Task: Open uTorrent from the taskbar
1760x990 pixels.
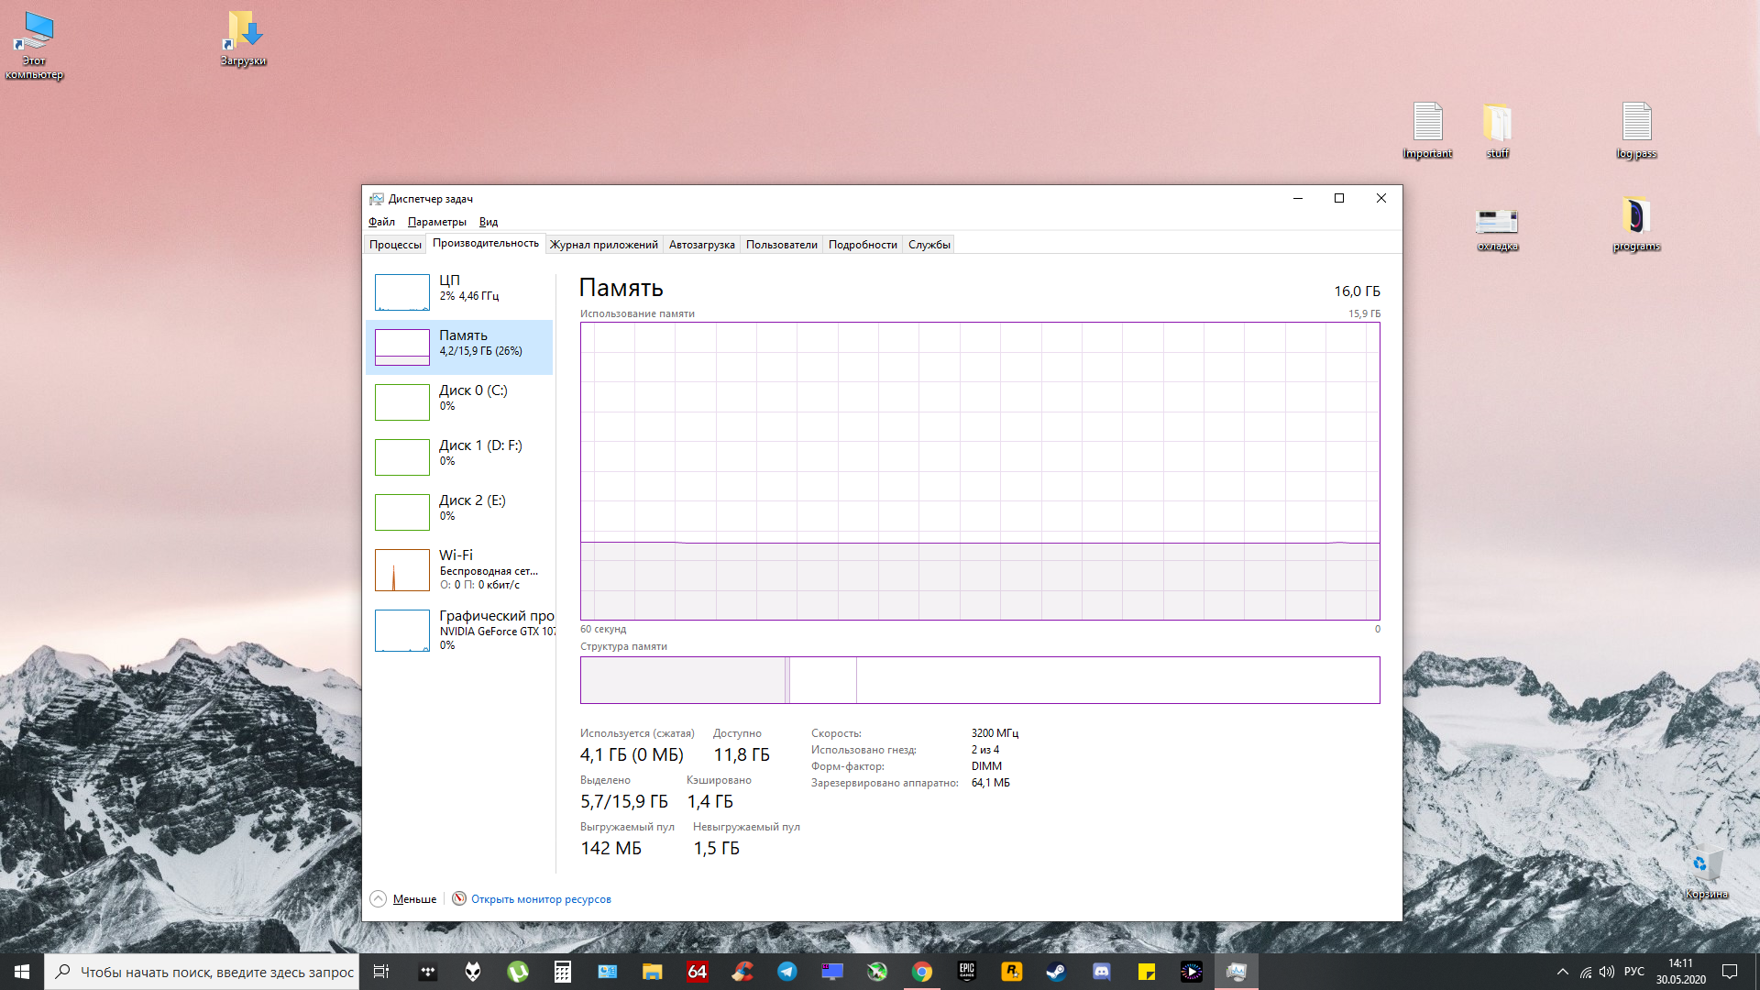Action: (x=518, y=972)
